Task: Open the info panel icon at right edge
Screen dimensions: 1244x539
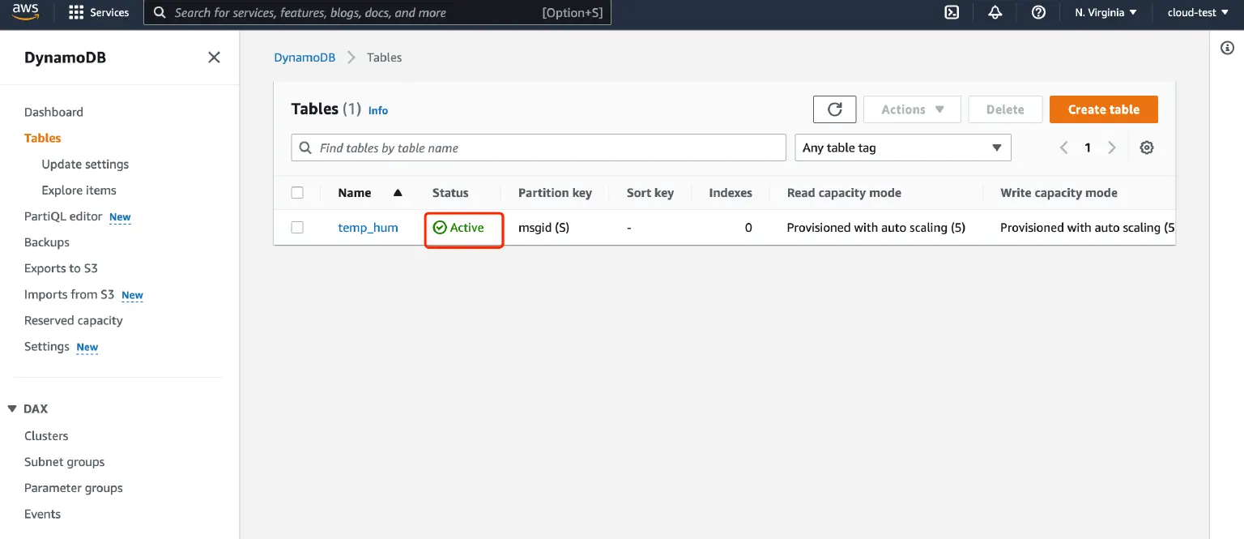Action: point(1226,49)
